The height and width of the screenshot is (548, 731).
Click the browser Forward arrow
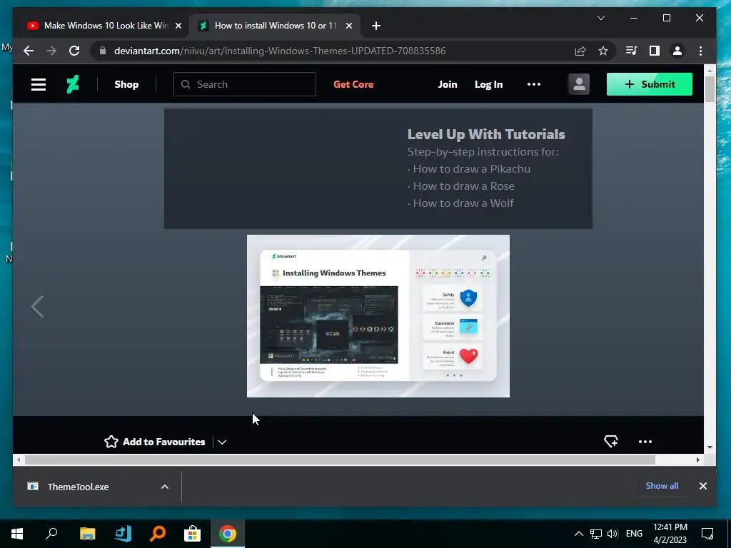point(51,51)
